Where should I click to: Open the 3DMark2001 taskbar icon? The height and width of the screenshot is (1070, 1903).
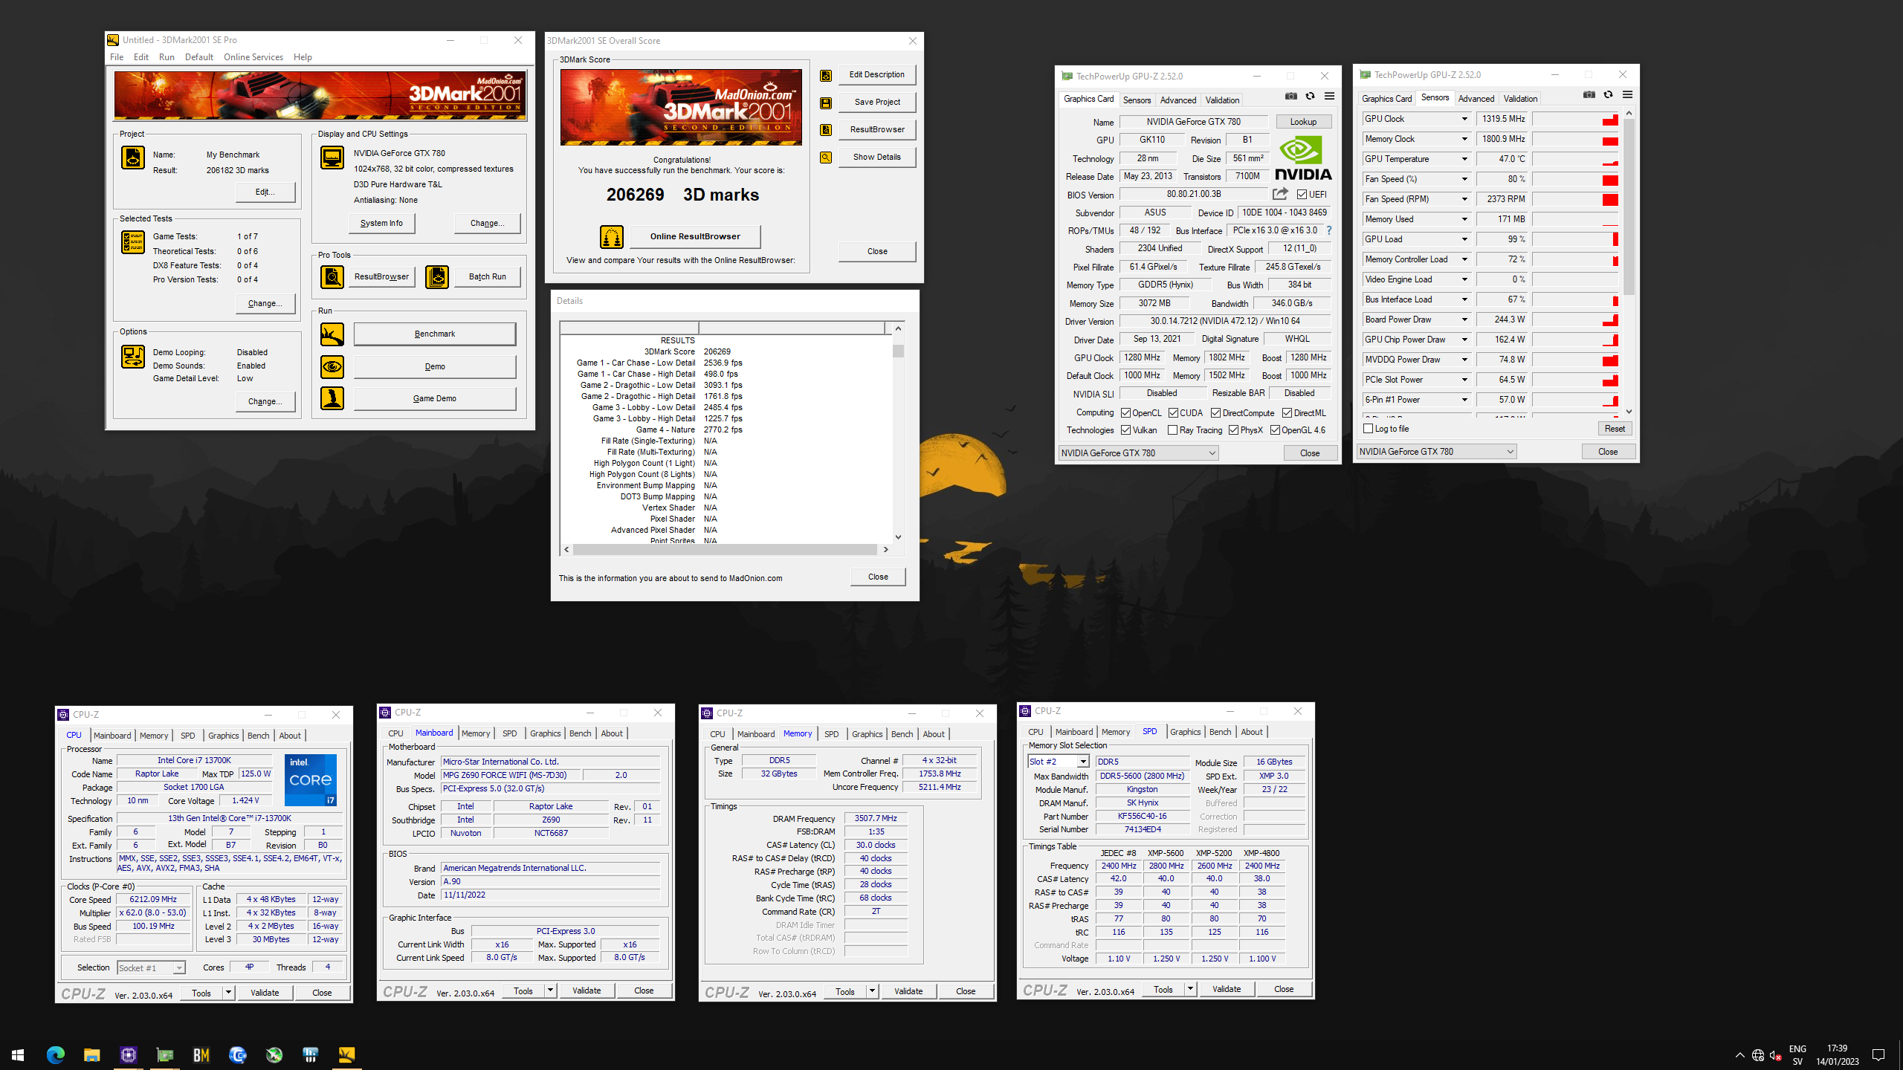pyautogui.click(x=346, y=1054)
